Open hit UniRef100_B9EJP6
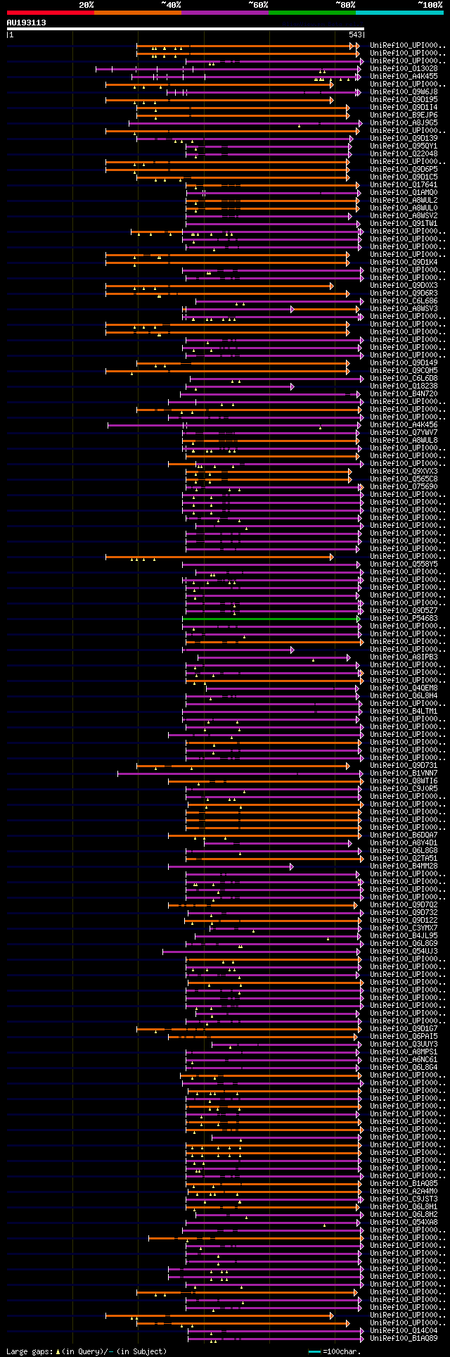 pyautogui.click(x=404, y=115)
